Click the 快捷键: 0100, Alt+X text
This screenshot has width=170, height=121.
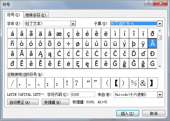coord(90,102)
